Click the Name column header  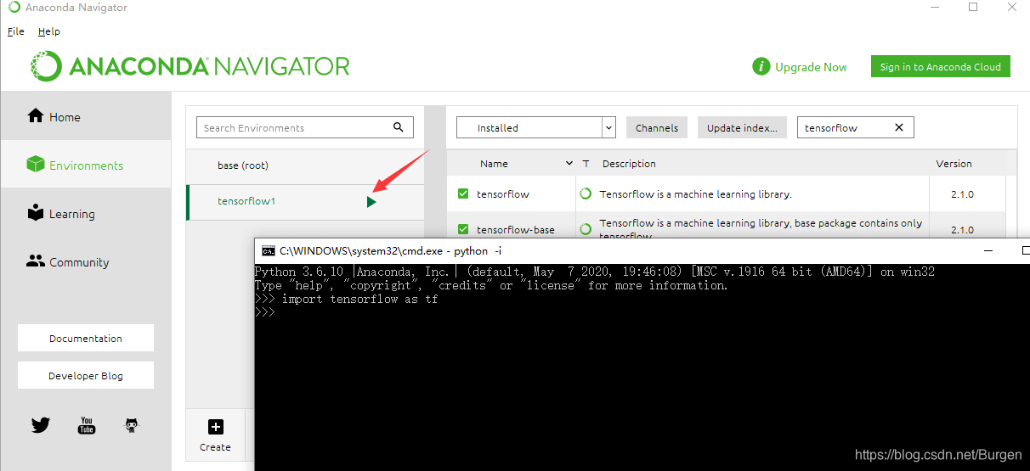pos(494,164)
